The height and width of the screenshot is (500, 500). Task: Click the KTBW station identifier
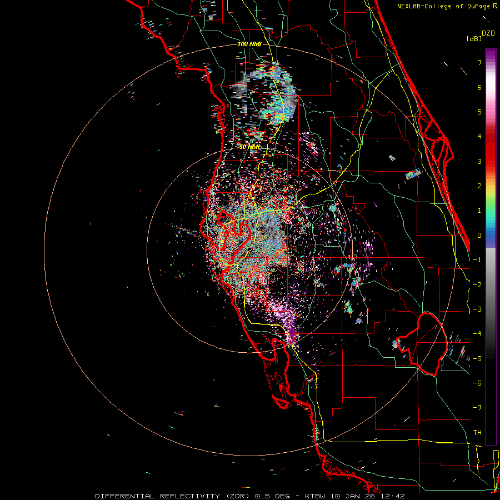(x=316, y=496)
